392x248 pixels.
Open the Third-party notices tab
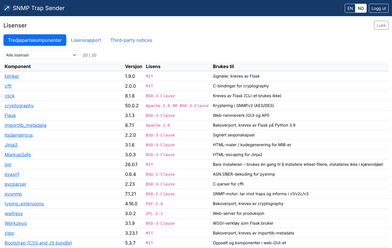pyautogui.click(x=131, y=40)
